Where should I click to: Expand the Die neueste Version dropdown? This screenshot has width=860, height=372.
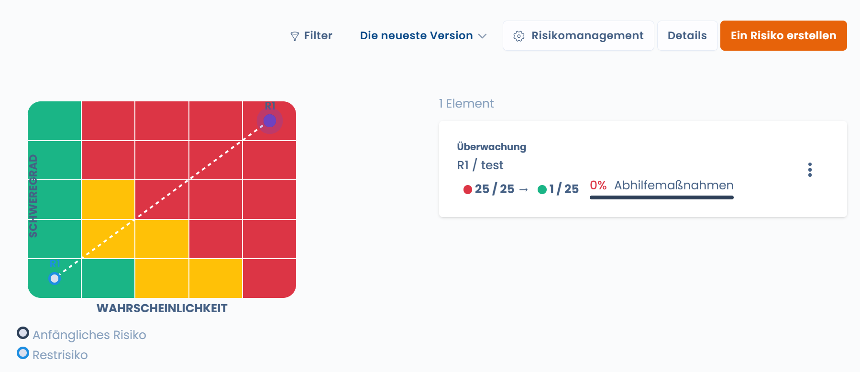pos(423,36)
